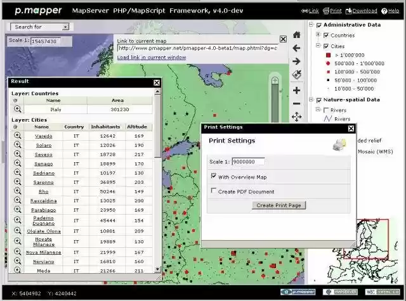The image size is (406, 301).
Task: Toggle the Nature-spatial Data group checkbox
Action: [319, 100]
